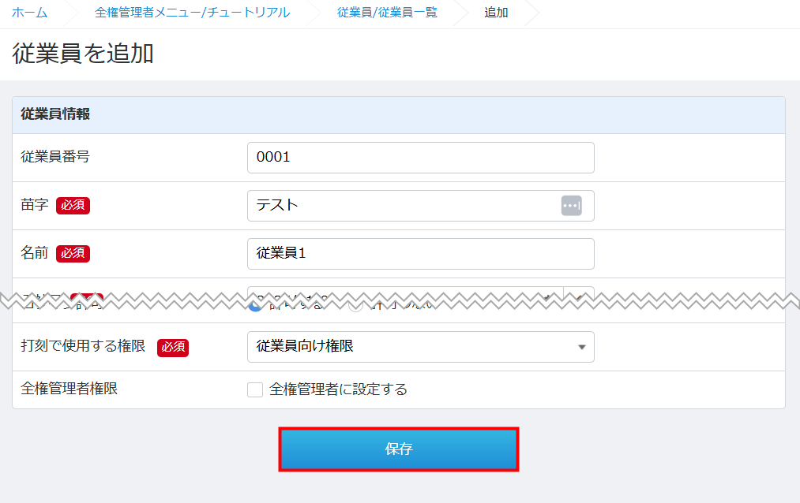This screenshot has height=503, width=800.
Task: Click the 苗字 label text
Action: tap(35, 205)
